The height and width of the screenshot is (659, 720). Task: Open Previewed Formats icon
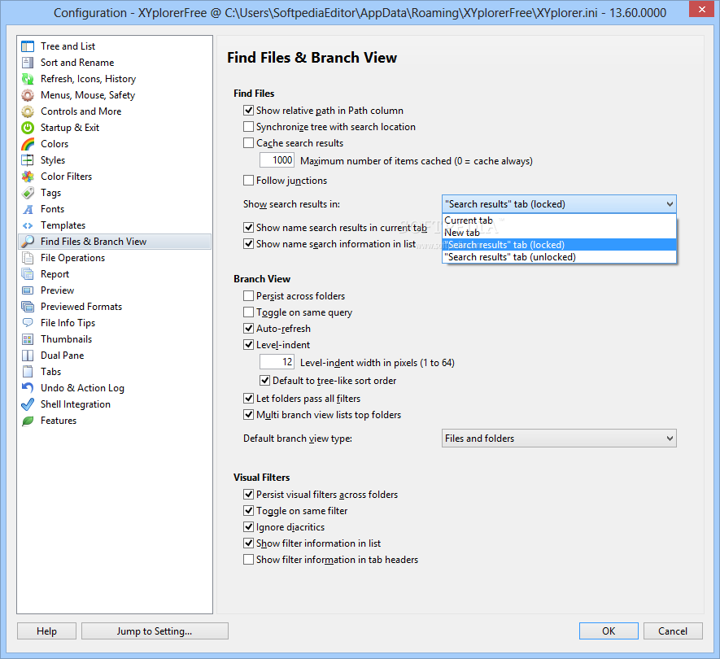coord(28,307)
